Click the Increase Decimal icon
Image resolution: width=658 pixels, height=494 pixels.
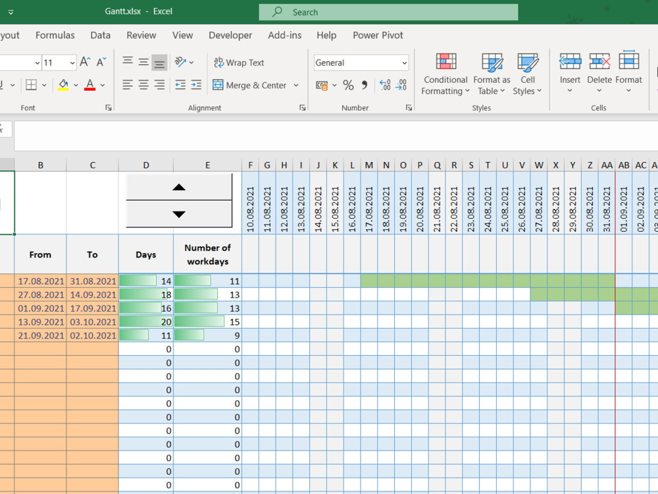click(385, 85)
